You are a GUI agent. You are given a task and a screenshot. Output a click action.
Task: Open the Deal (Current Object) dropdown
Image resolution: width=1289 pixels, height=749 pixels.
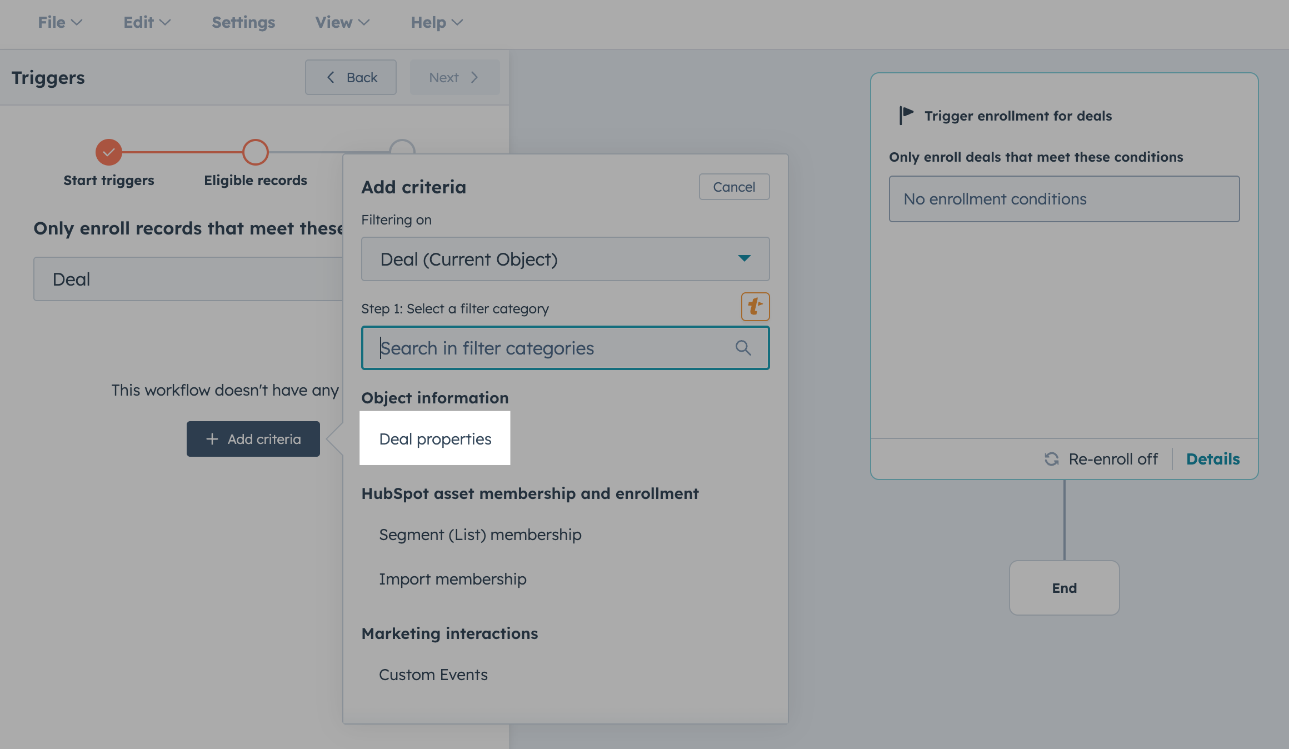565,259
